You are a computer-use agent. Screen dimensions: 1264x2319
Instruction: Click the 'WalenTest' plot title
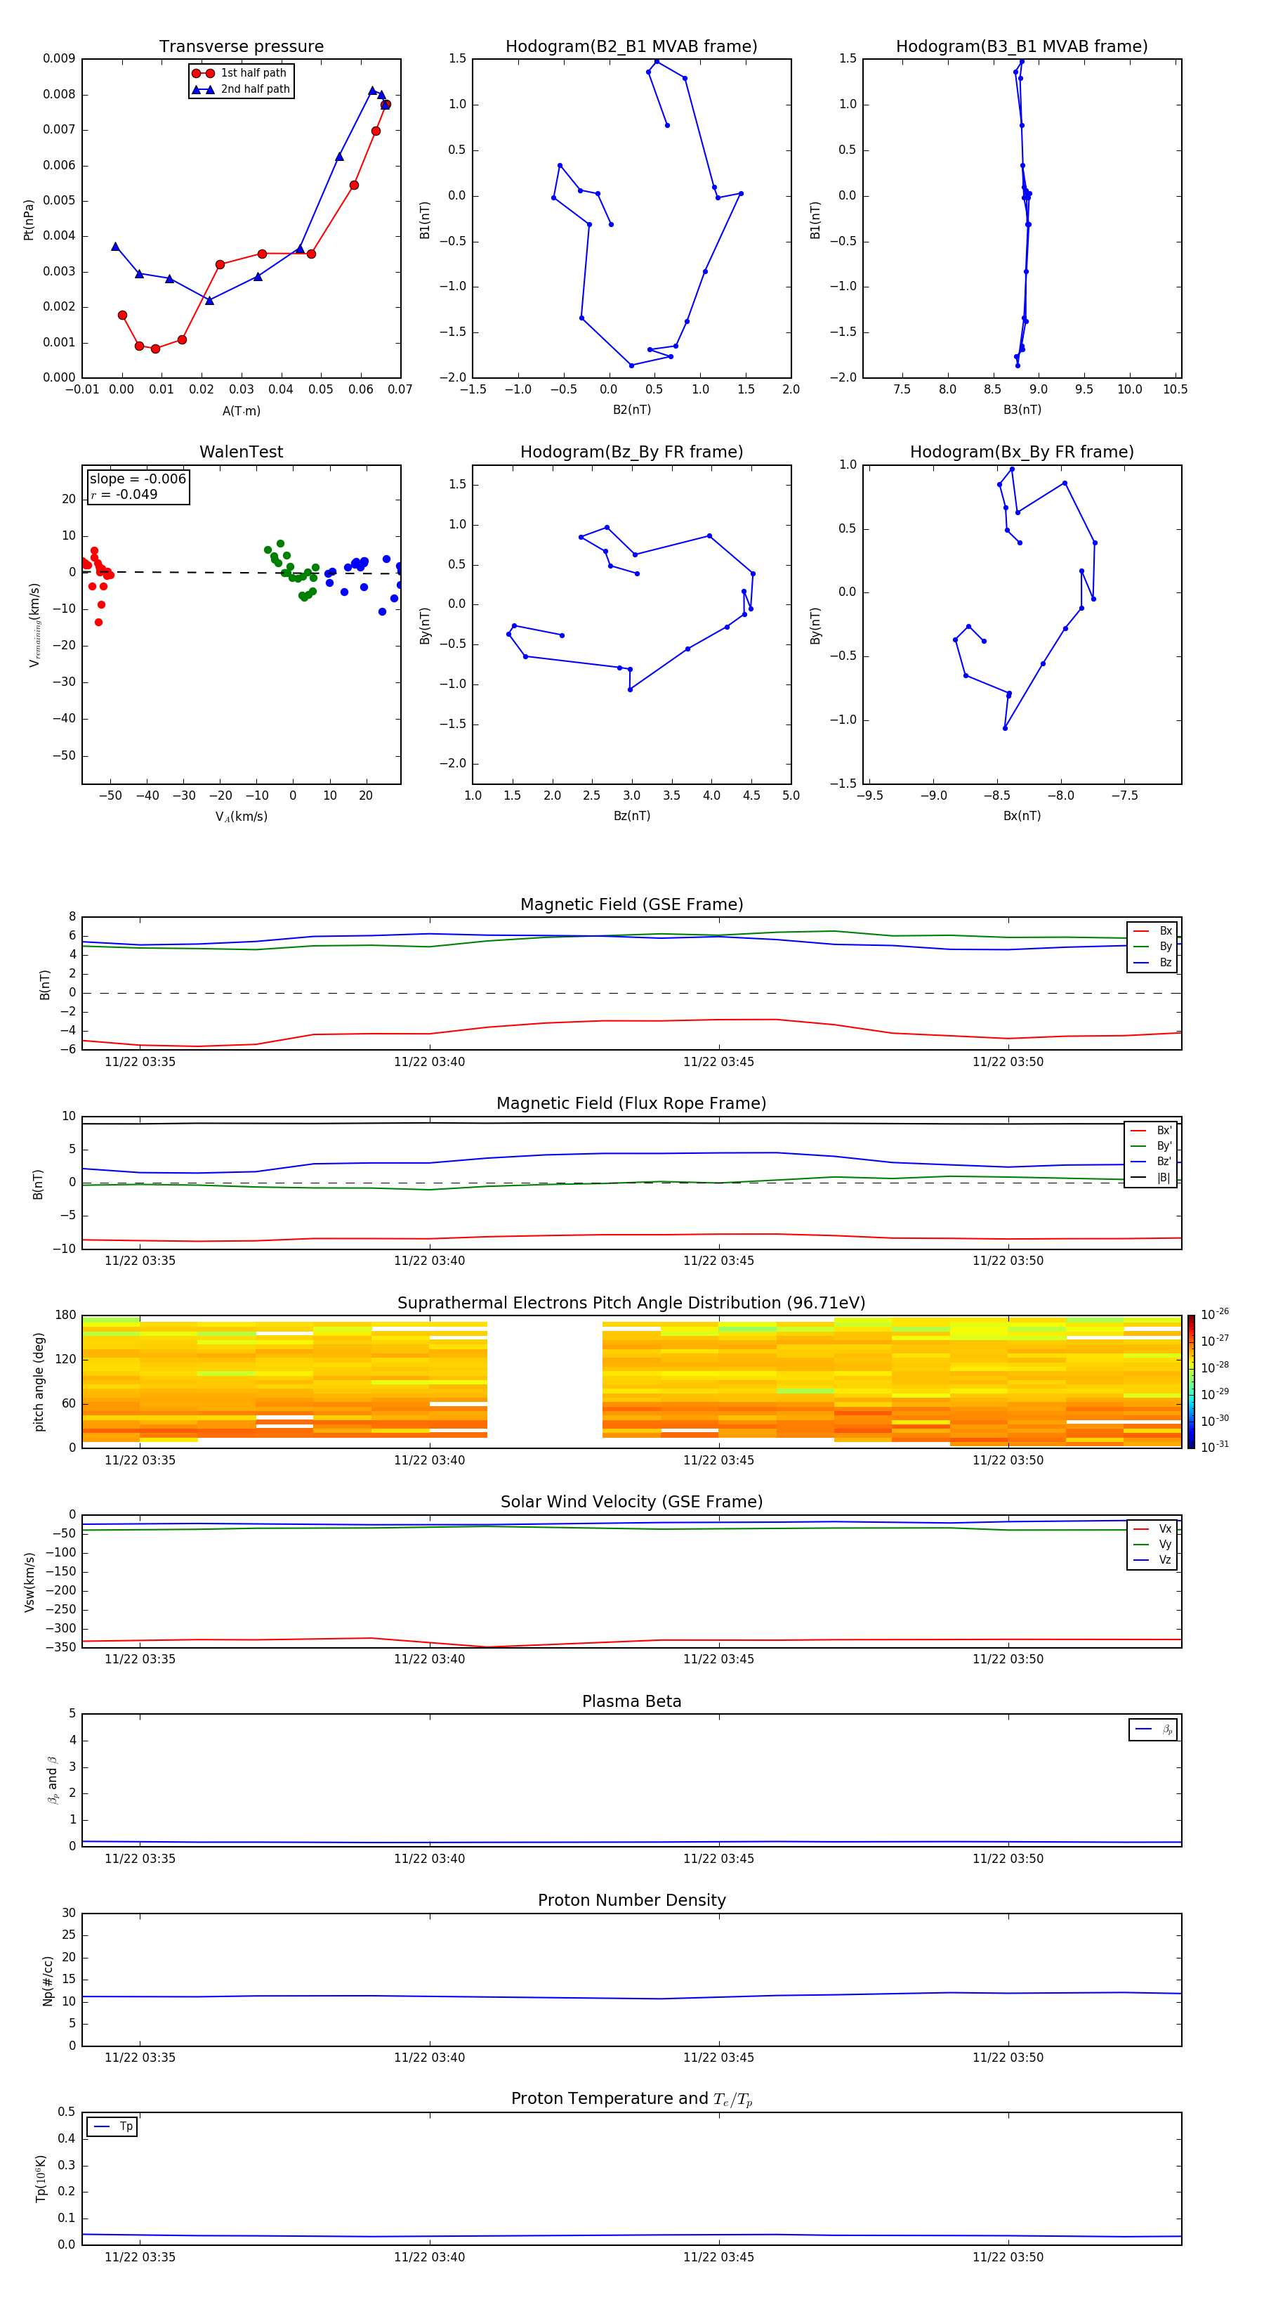241,452
